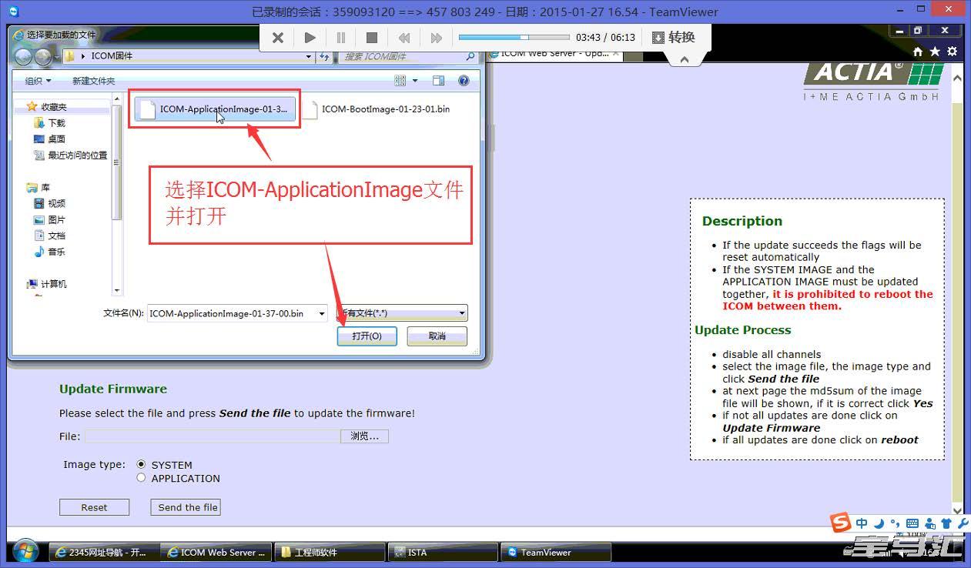Select ICOM-BootImage-01-23-01.bin file

click(x=385, y=109)
